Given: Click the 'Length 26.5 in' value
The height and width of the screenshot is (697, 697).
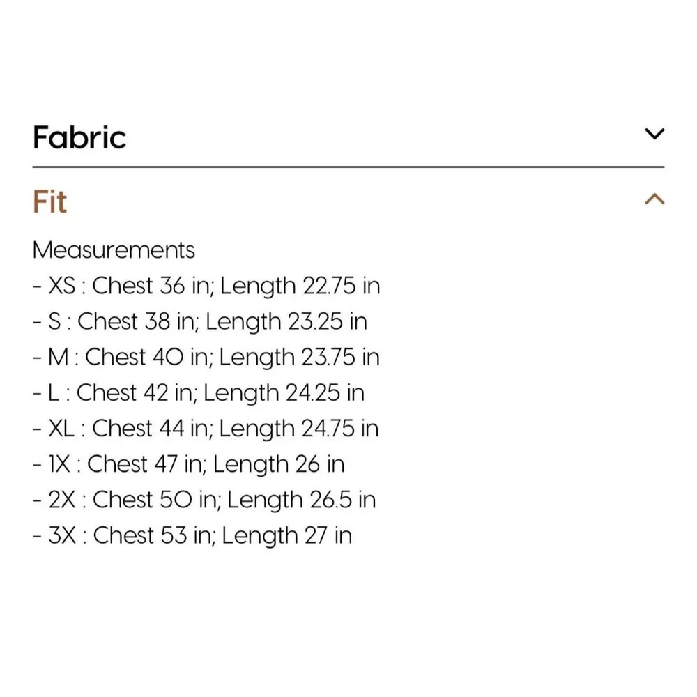Looking at the screenshot, I should (x=301, y=500).
